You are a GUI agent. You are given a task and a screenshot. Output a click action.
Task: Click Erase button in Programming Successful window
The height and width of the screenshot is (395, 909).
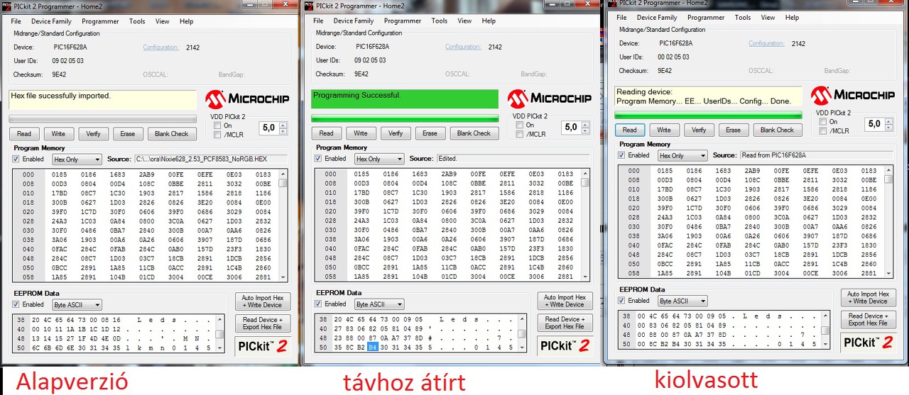pyautogui.click(x=430, y=133)
